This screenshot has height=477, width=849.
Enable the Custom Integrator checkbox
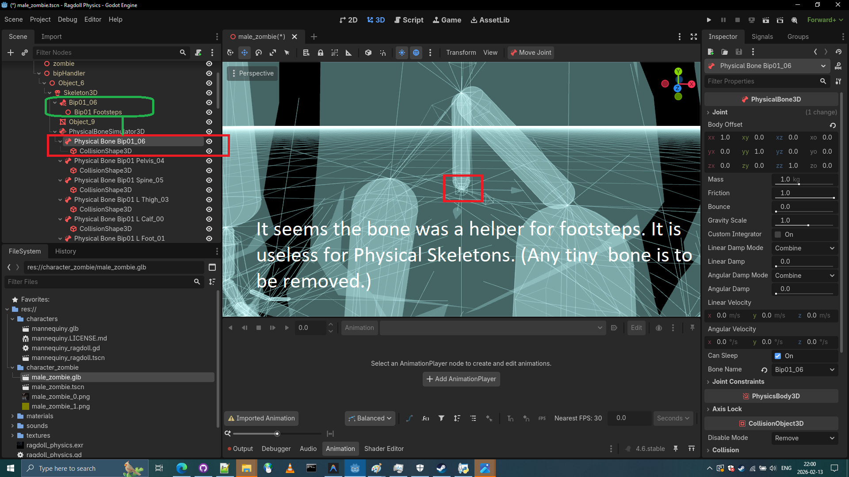click(778, 235)
